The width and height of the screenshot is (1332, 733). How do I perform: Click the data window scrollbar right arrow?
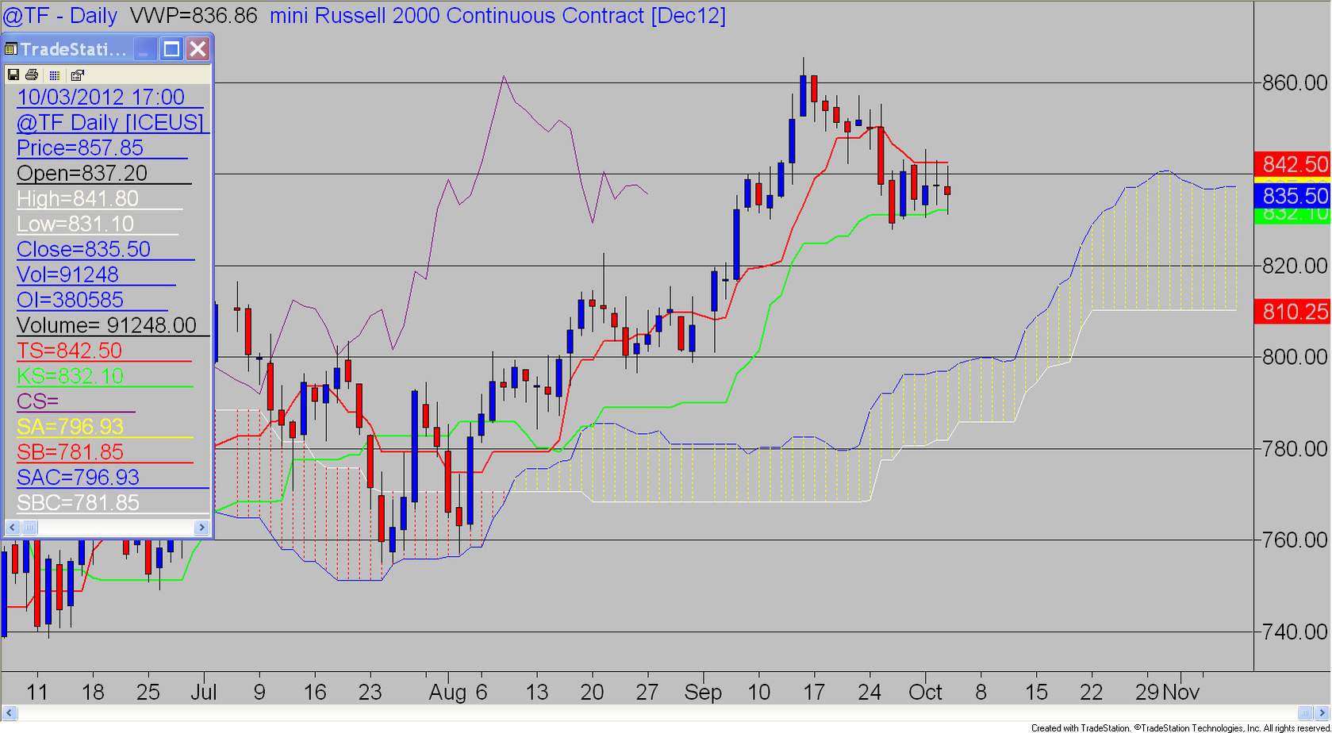[202, 527]
